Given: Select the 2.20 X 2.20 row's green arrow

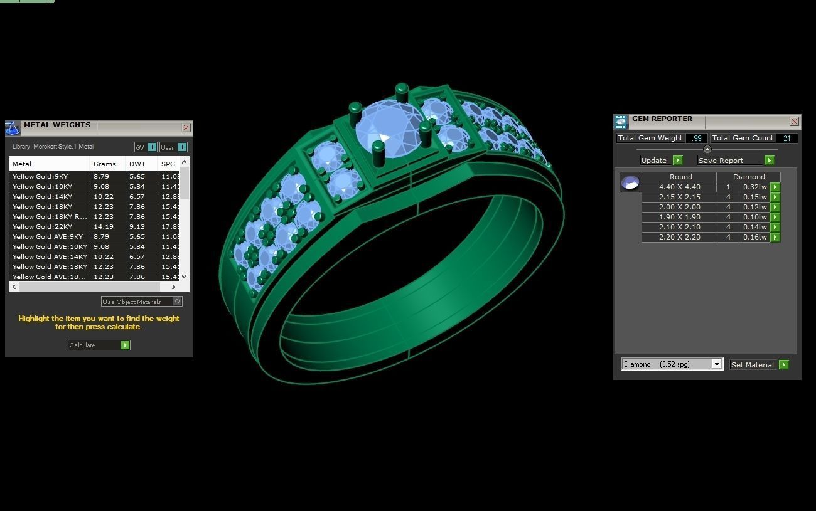Looking at the screenshot, I should [775, 237].
